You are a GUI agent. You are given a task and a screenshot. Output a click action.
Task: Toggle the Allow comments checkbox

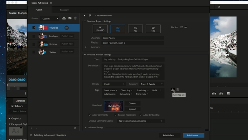(x=90, y=115)
